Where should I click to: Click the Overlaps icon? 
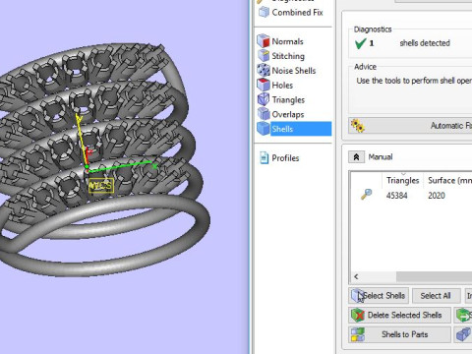point(264,114)
